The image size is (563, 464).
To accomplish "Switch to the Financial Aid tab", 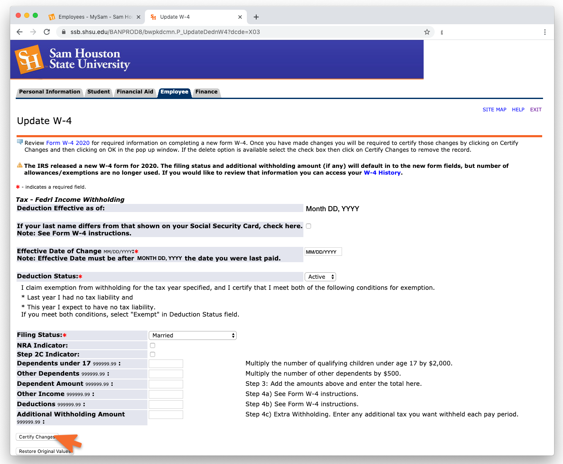I will (x=135, y=92).
